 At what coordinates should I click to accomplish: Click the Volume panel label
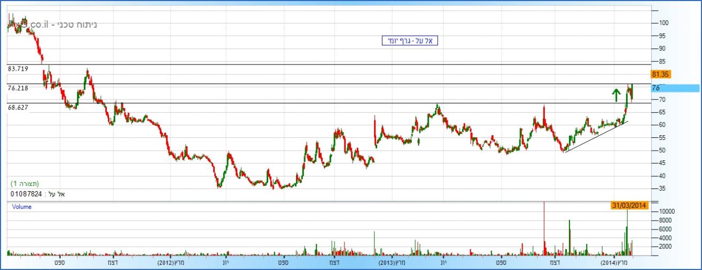pos(22,207)
